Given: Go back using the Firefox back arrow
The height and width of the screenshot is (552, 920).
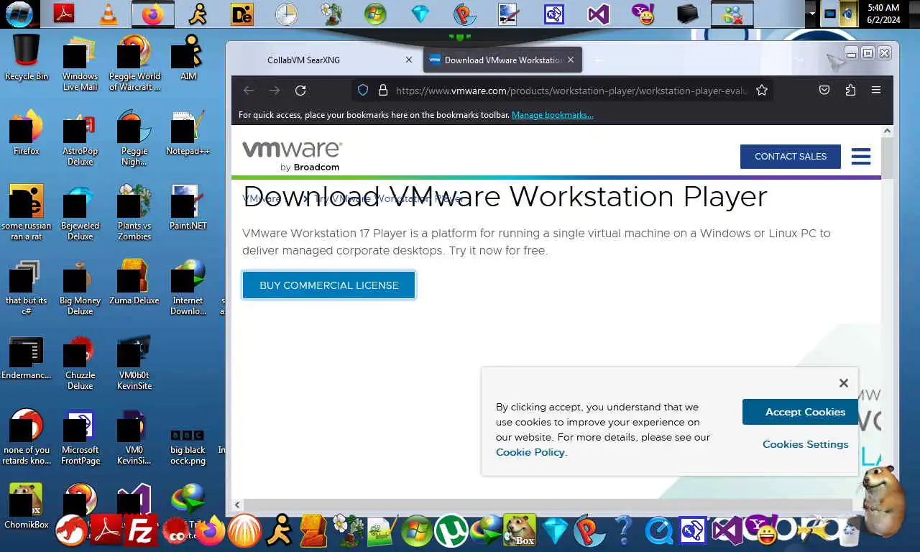Looking at the screenshot, I should (249, 90).
